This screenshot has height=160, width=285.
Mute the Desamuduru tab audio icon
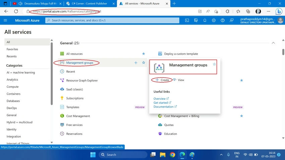click(20, 3)
